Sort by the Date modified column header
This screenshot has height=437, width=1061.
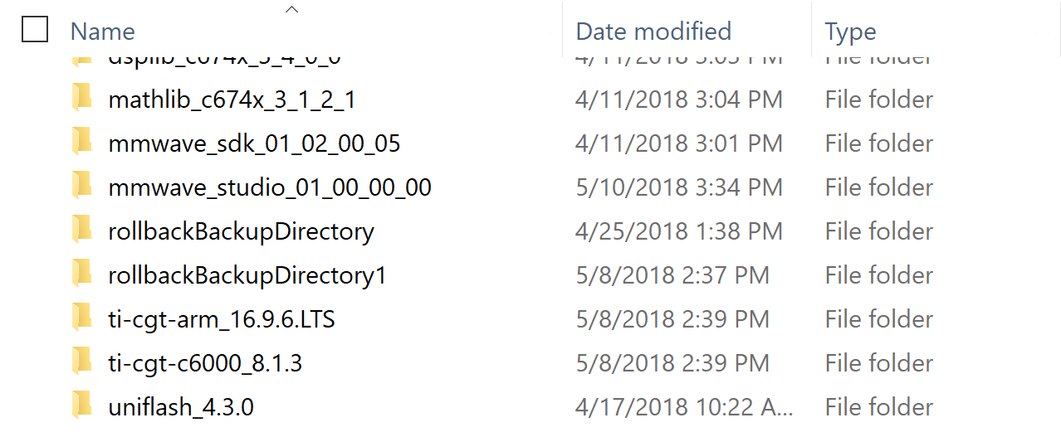[x=653, y=32]
